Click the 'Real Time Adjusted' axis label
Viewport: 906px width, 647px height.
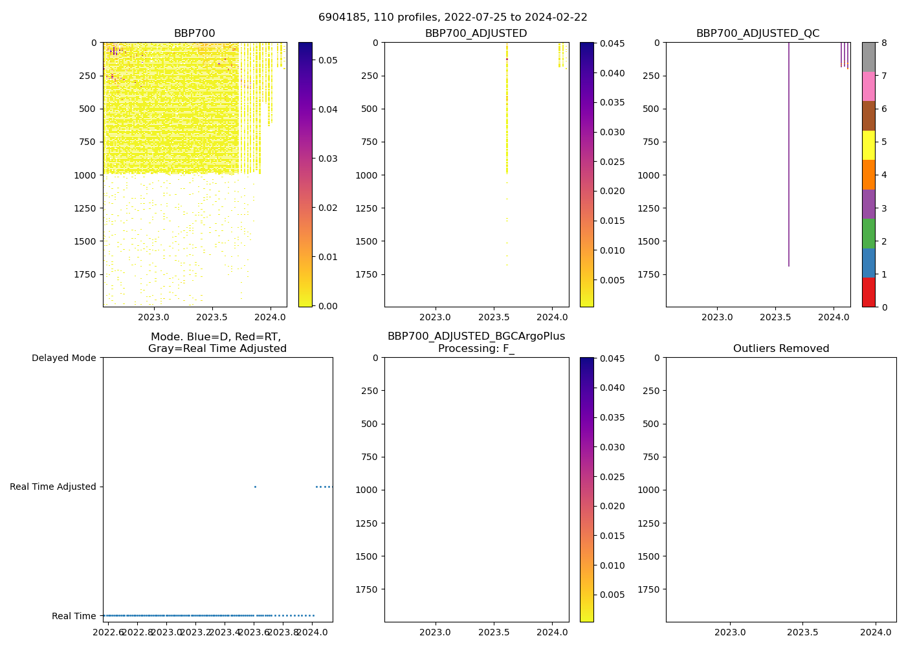pyautogui.click(x=53, y=487)
